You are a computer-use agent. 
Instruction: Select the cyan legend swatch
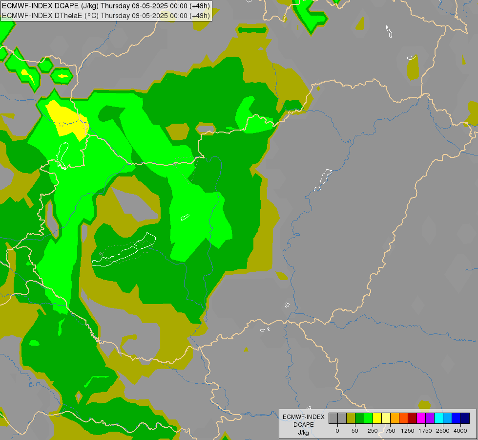click(x=438, y=418)
